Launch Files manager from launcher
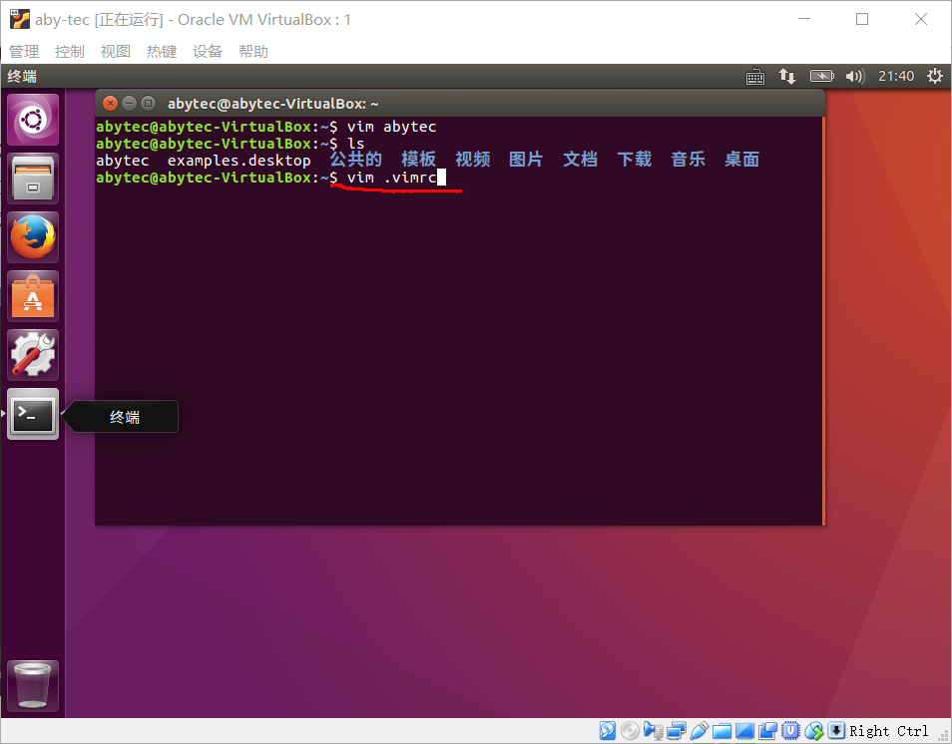Image resolution: width=952 pixels, height=744 pixels. [33, 179]
